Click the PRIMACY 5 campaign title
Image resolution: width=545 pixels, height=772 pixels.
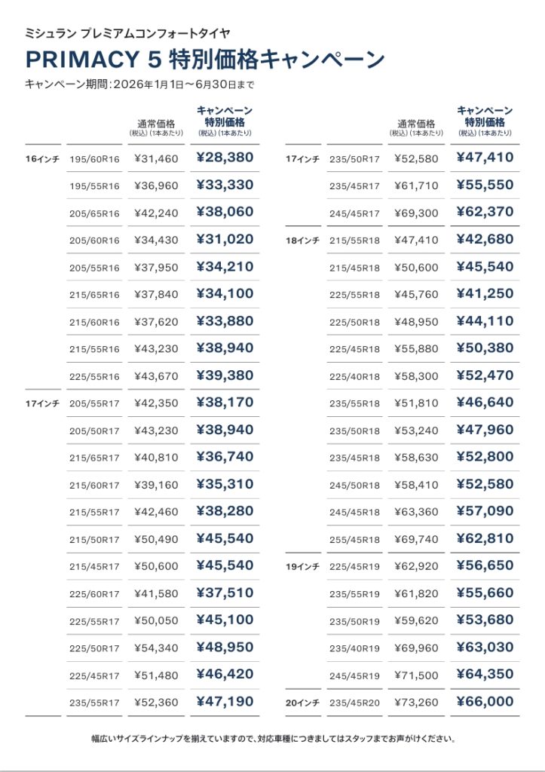205,60
